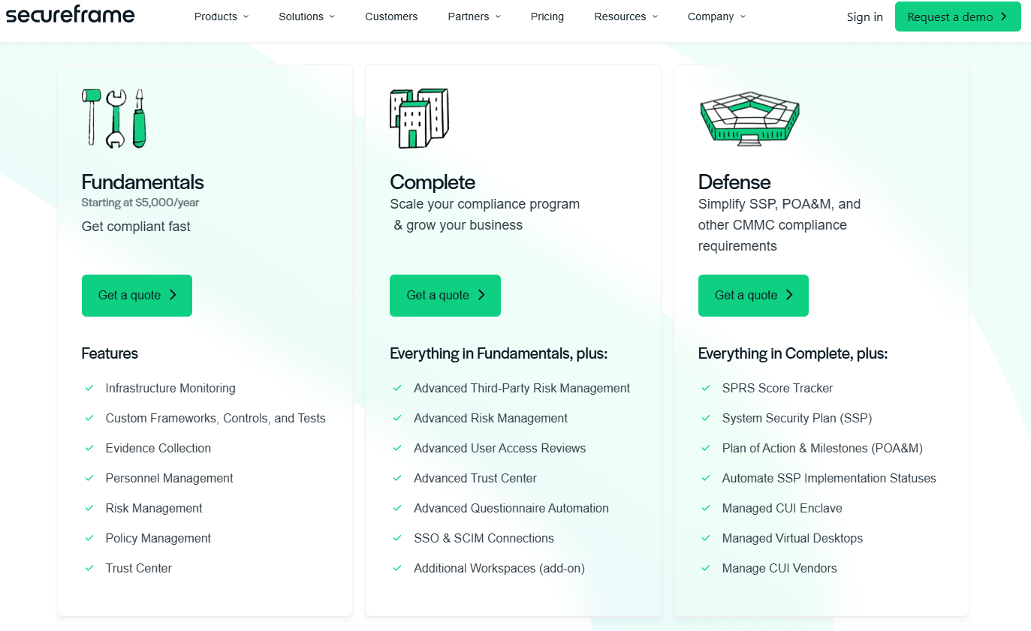The image size is (1031, 631).
Task: Click 'Personnel Management' feature text
Action: pos(170,478)
